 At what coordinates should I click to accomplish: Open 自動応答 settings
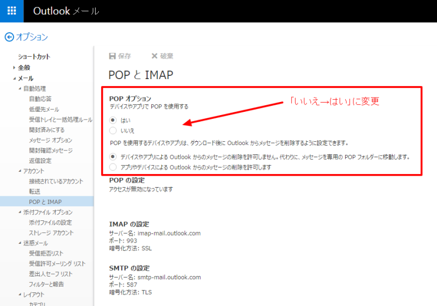point(40,99)
